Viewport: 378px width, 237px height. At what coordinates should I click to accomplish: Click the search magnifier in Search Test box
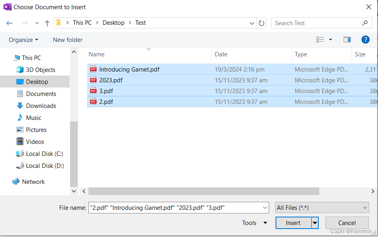pyautogui.click(x=365, y=23)
